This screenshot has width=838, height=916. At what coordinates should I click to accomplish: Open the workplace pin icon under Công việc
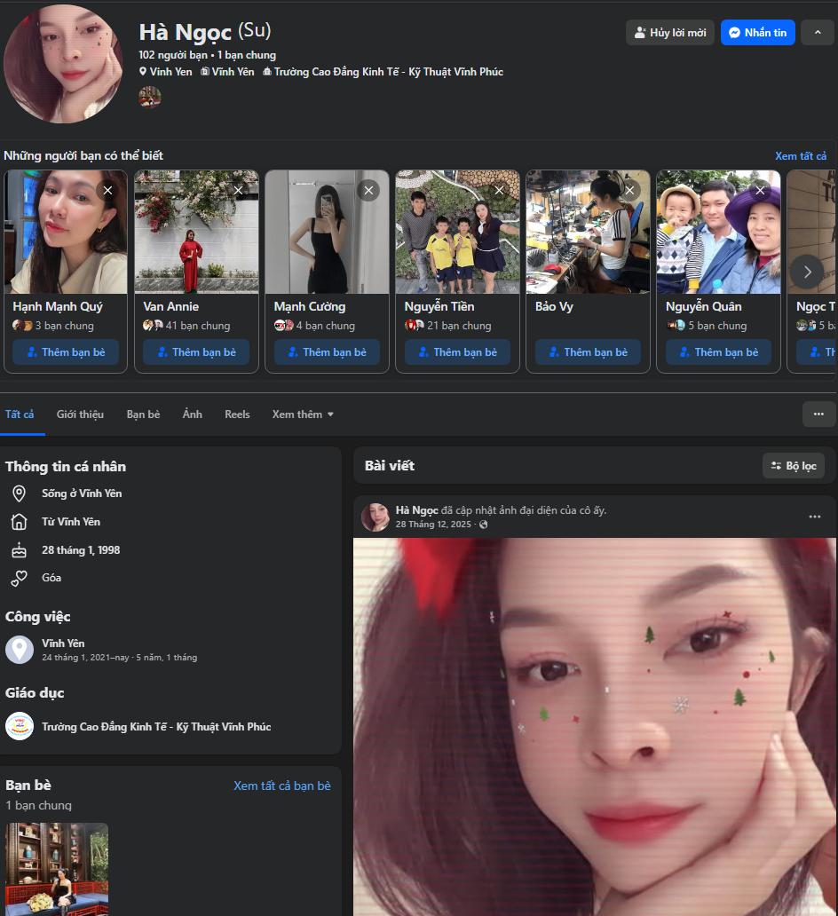tap(20, 650)
